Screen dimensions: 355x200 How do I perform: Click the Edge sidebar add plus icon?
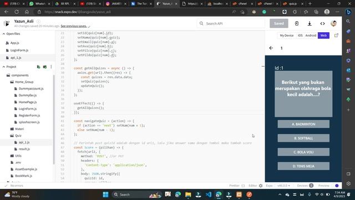point(348,110)
